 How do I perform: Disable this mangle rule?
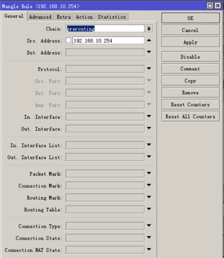click(190, 57)
